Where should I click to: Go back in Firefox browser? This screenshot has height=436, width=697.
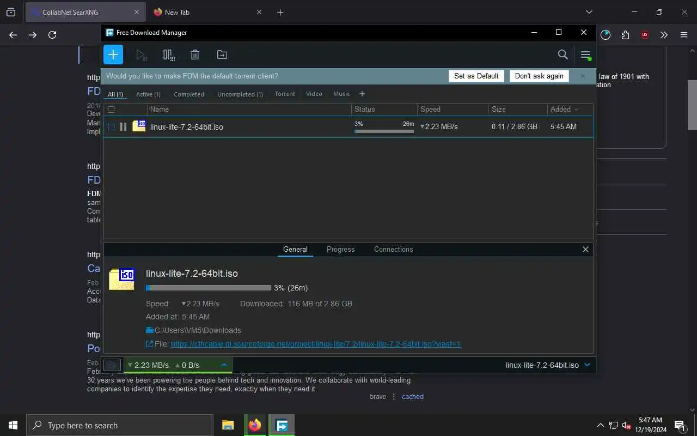13,35
